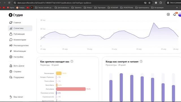Open the Тренинги bookmarks folder
Viewport: 181px width, 102px height.
pos(76,8)
